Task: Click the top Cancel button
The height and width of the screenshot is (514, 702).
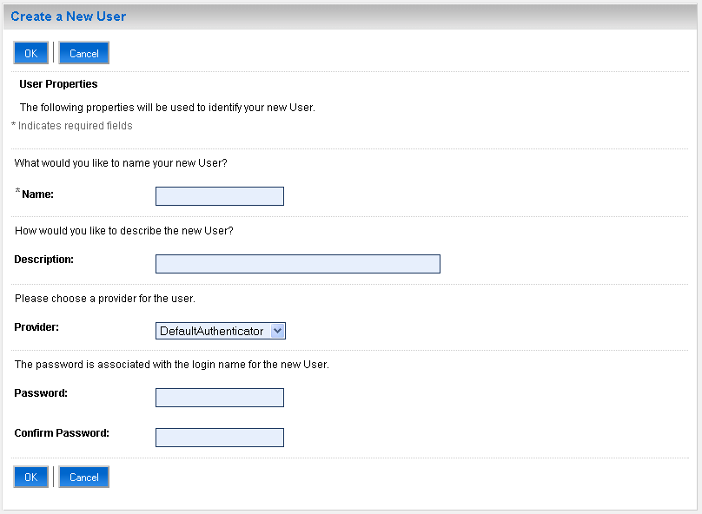Action: point(83,53)
